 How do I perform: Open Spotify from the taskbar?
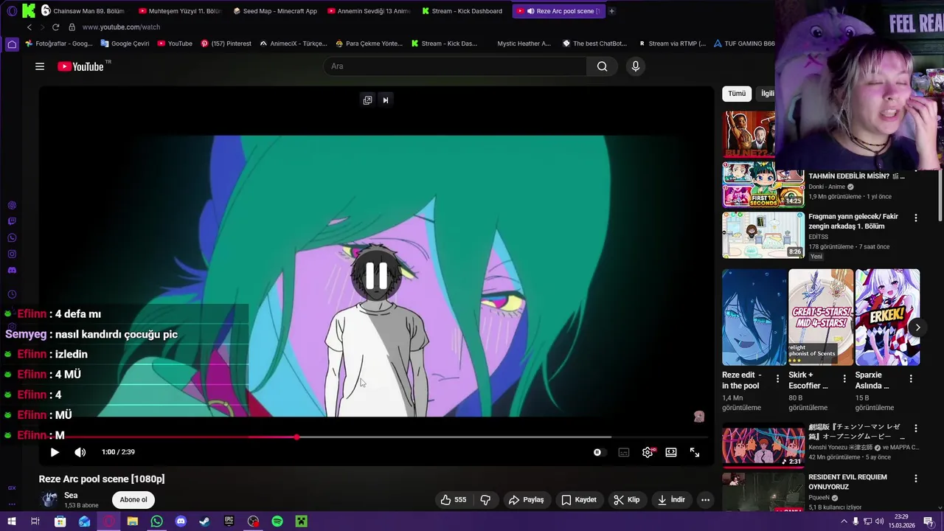(277, 521)
